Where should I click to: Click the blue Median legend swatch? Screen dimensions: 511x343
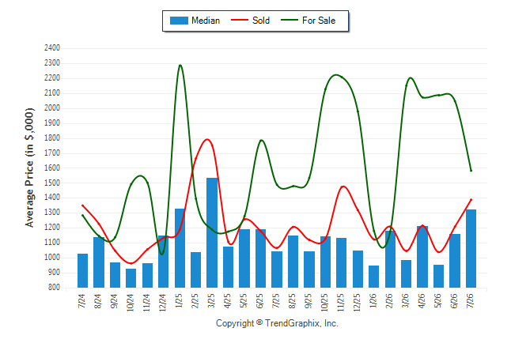tap(179, 21)
